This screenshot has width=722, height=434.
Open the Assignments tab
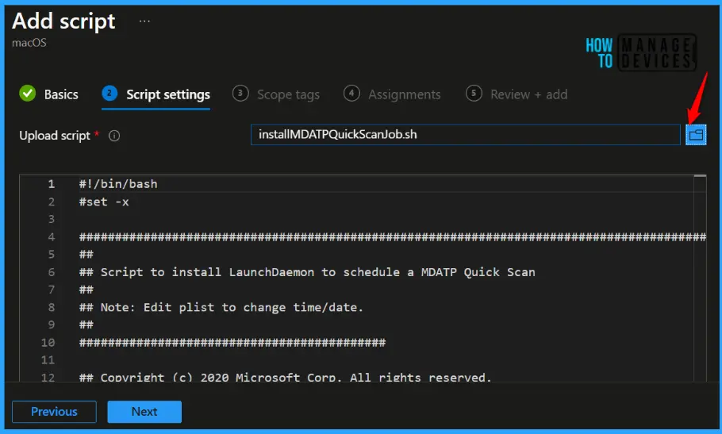(x=405, y=94)
